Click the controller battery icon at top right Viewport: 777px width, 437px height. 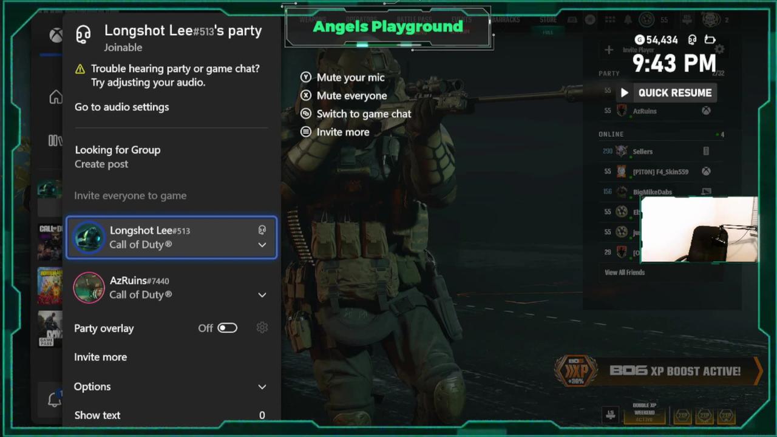pos(710,39)
